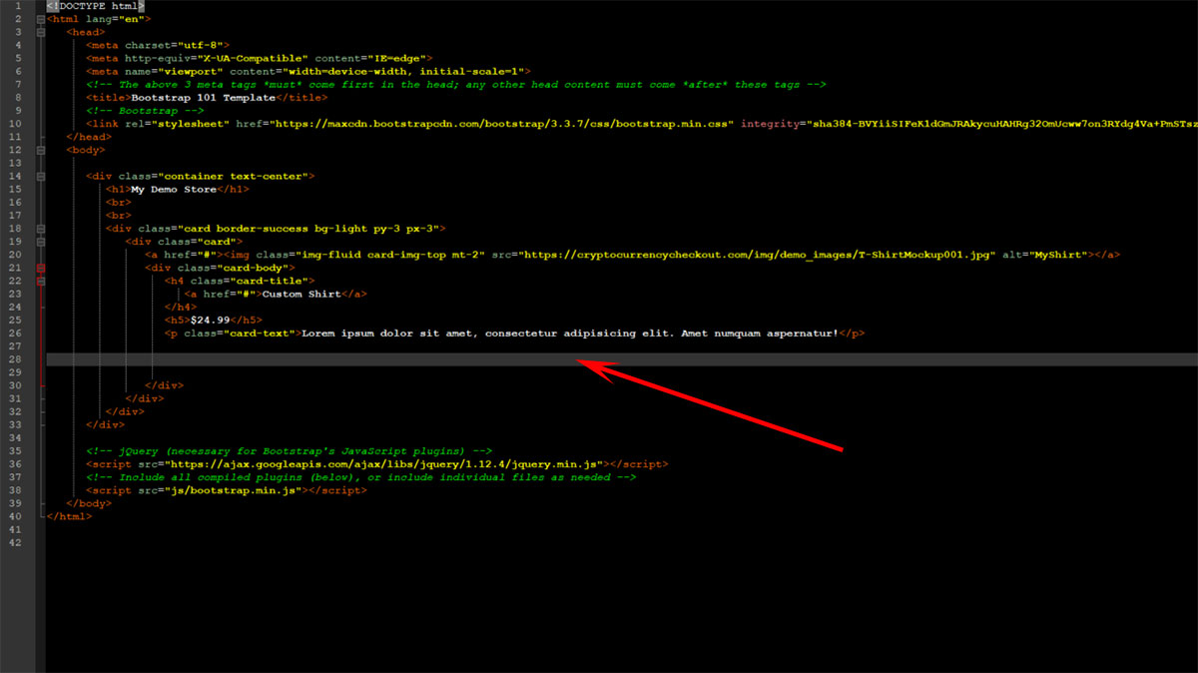Collapse the head section fold marker

point(41,32)
